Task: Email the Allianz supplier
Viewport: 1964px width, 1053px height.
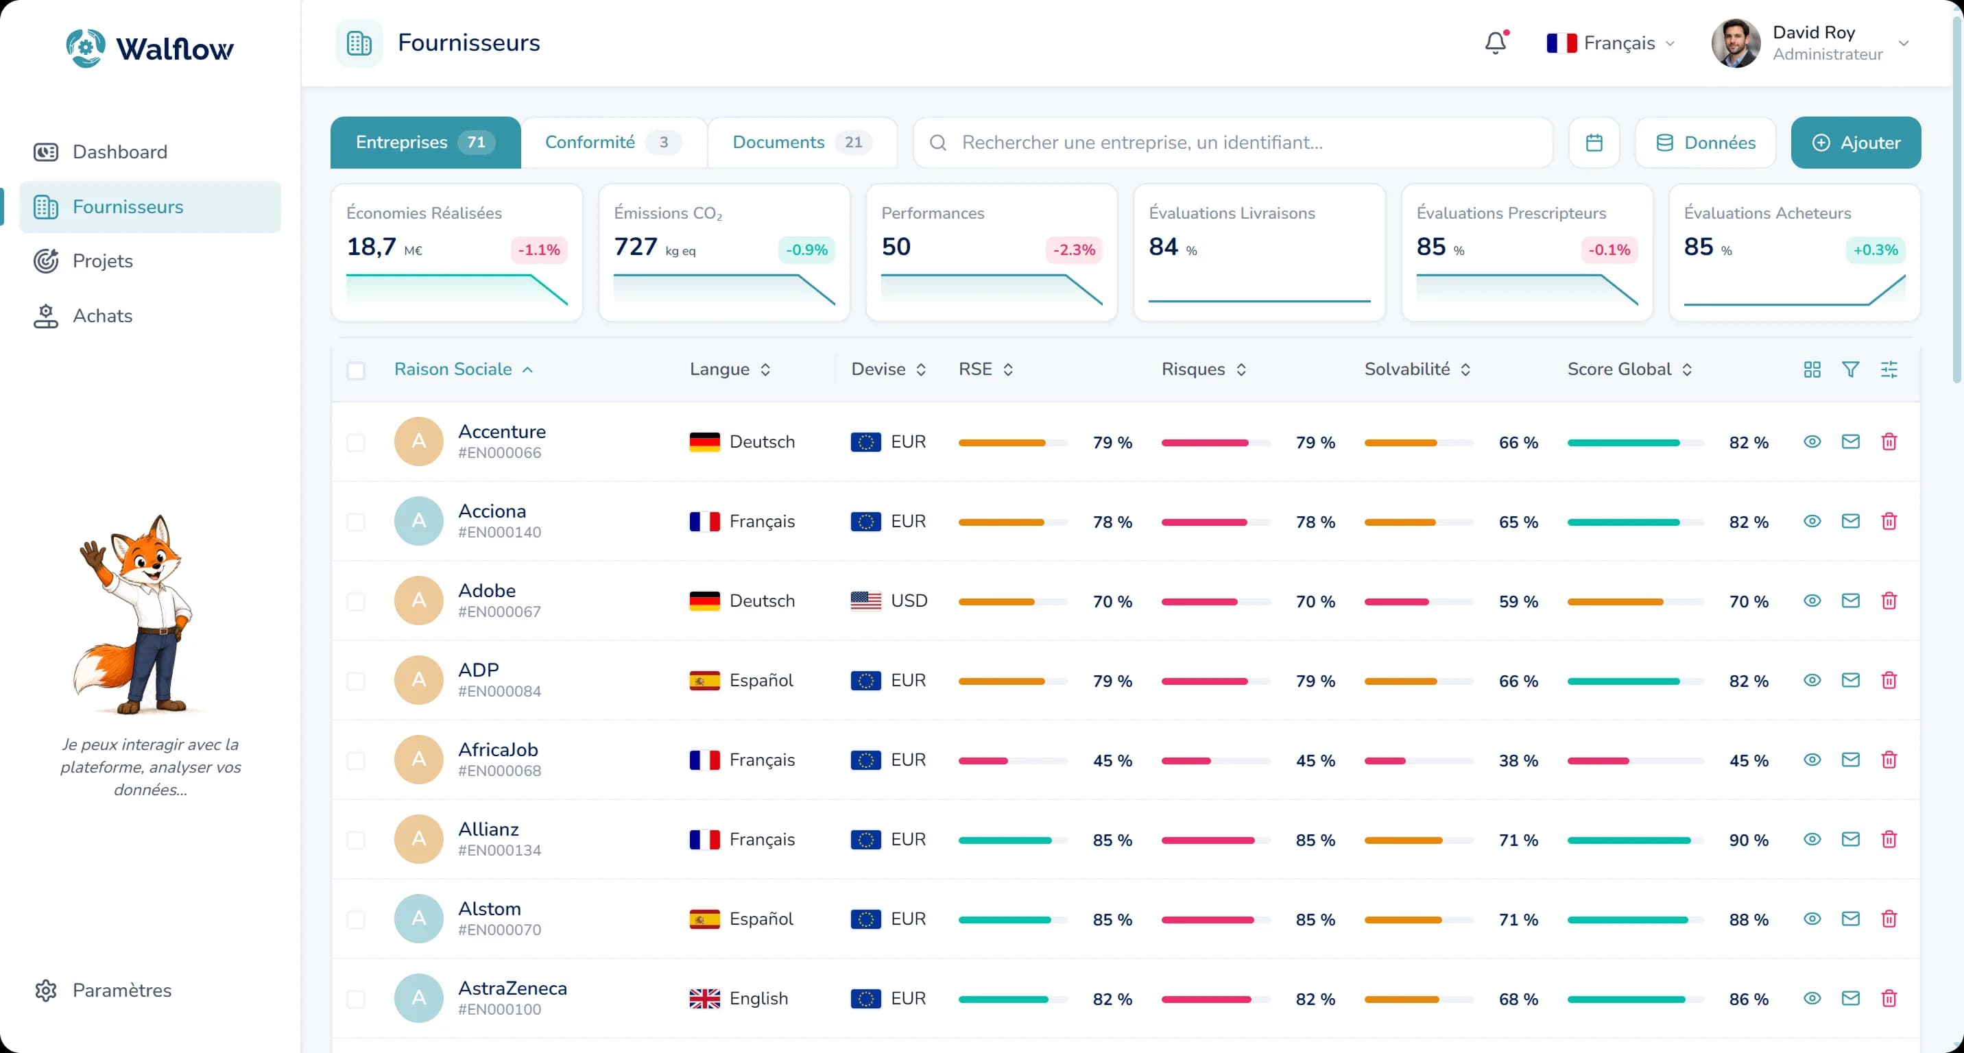Action: [x=1850, y=840]
